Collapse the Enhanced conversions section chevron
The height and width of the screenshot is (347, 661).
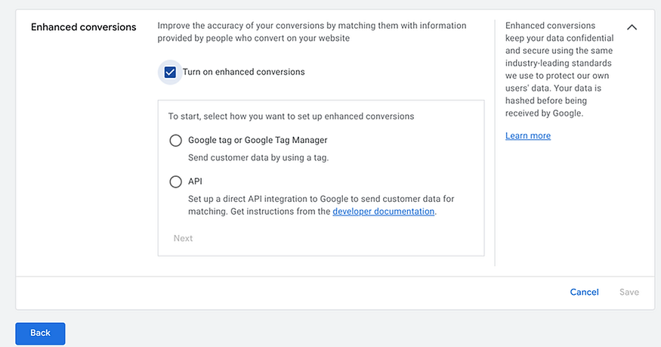(632, 27)
